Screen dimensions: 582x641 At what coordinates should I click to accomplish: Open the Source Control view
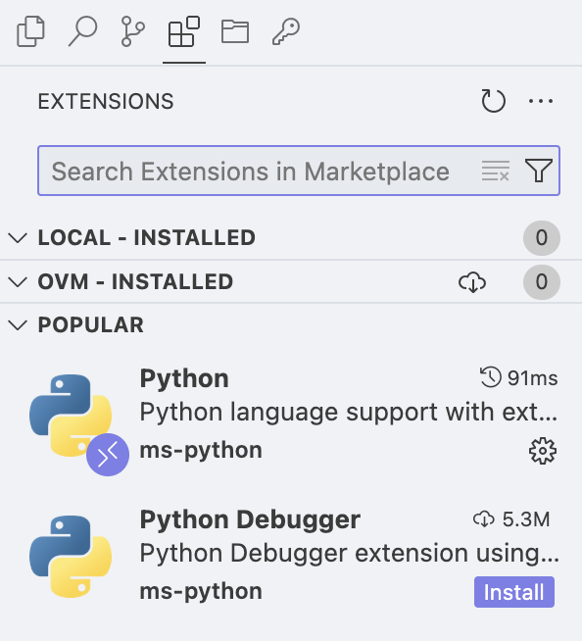[133, 31]
